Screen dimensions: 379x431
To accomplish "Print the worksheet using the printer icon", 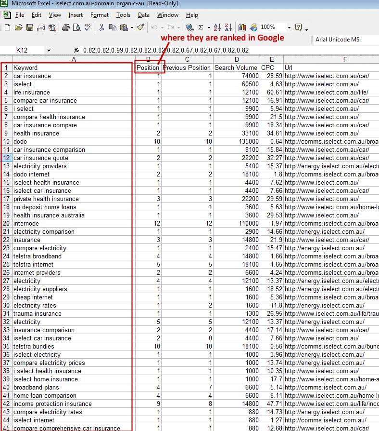I will tap(66, 27).
